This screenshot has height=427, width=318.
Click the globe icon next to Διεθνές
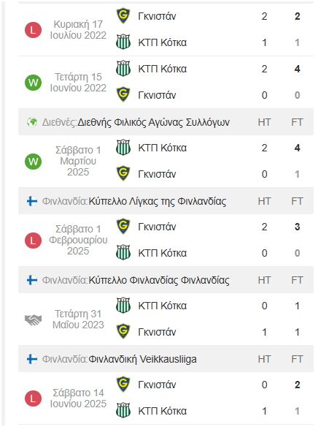pyautogui.click(x=32, y=122)
